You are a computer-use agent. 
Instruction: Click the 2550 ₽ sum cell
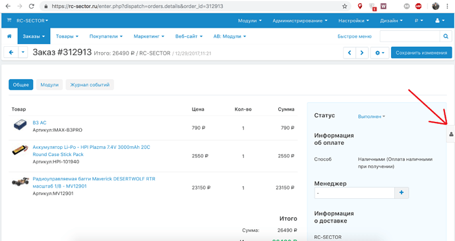coord(286,155)
